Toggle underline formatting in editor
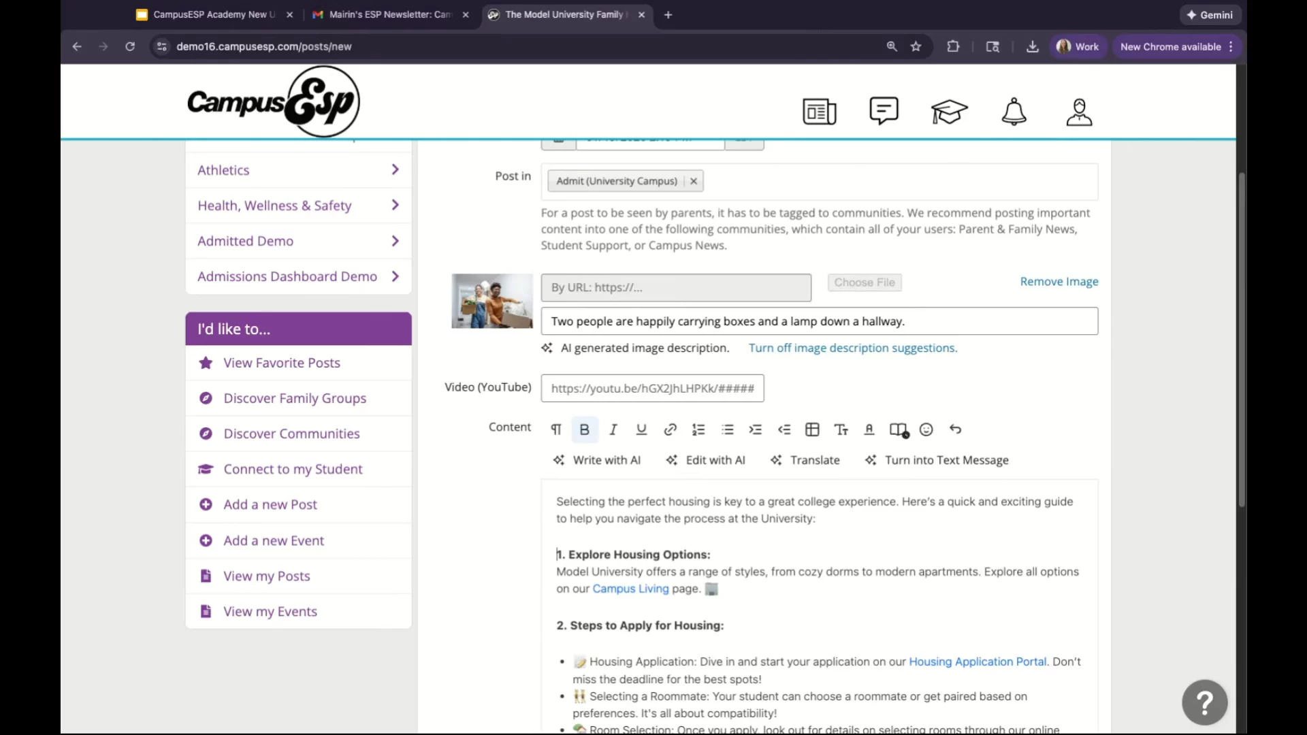This screenshot has height=735, width=1307. [641, 429]
